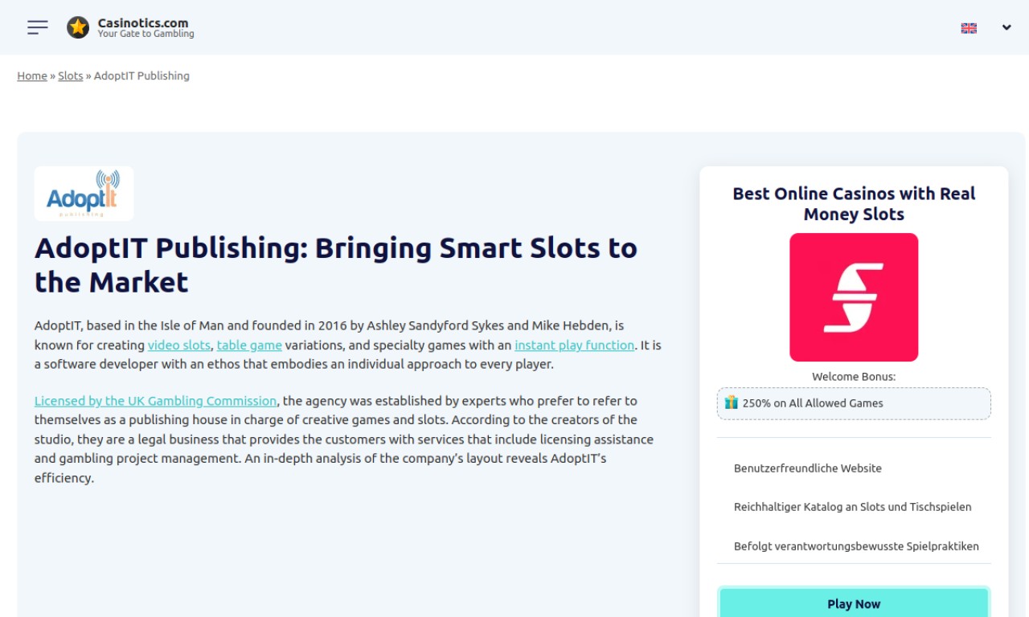Viewport: 1029px width, 617px height.
Task: Click the Casinotics star logo icon
Action: (x=78, y=27)
